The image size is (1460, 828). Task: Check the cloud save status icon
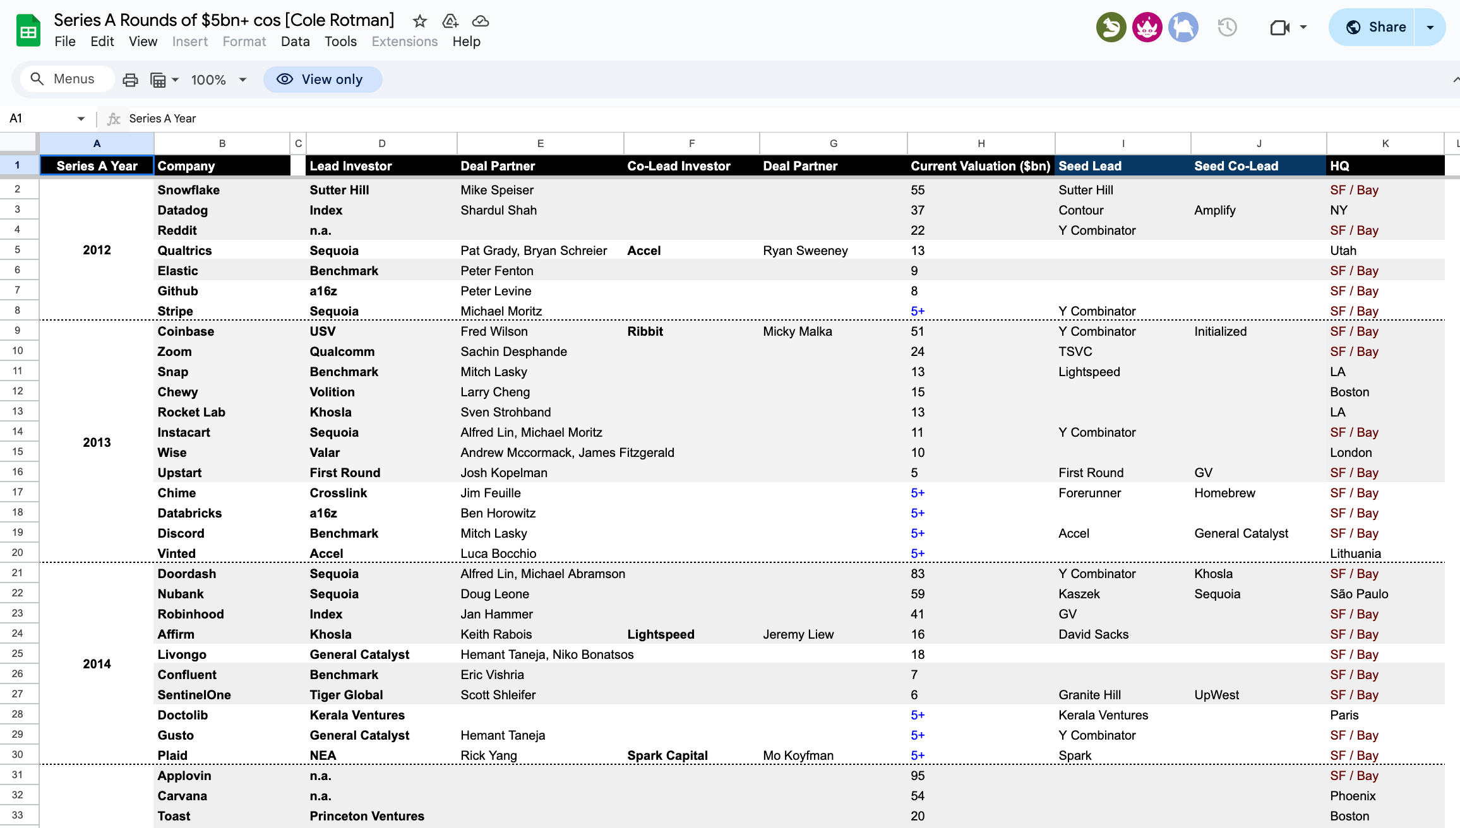pyautogui.click(x=481, y=21)
